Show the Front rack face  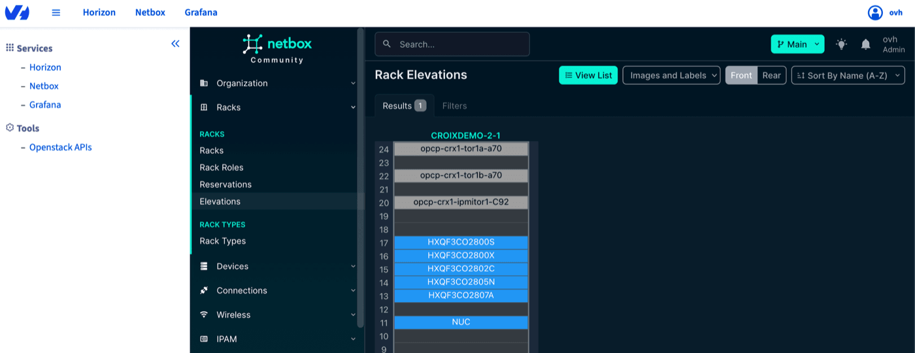tap(741, 75)
